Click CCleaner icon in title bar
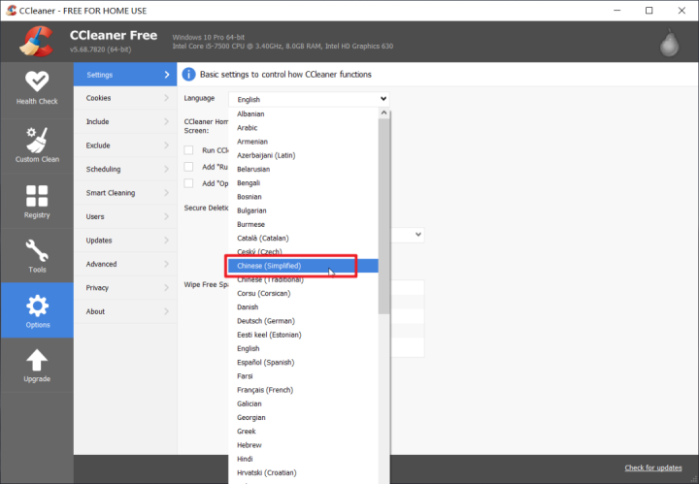Image resolution: width=699 pixels, height=484 pixels. point(11,11)
